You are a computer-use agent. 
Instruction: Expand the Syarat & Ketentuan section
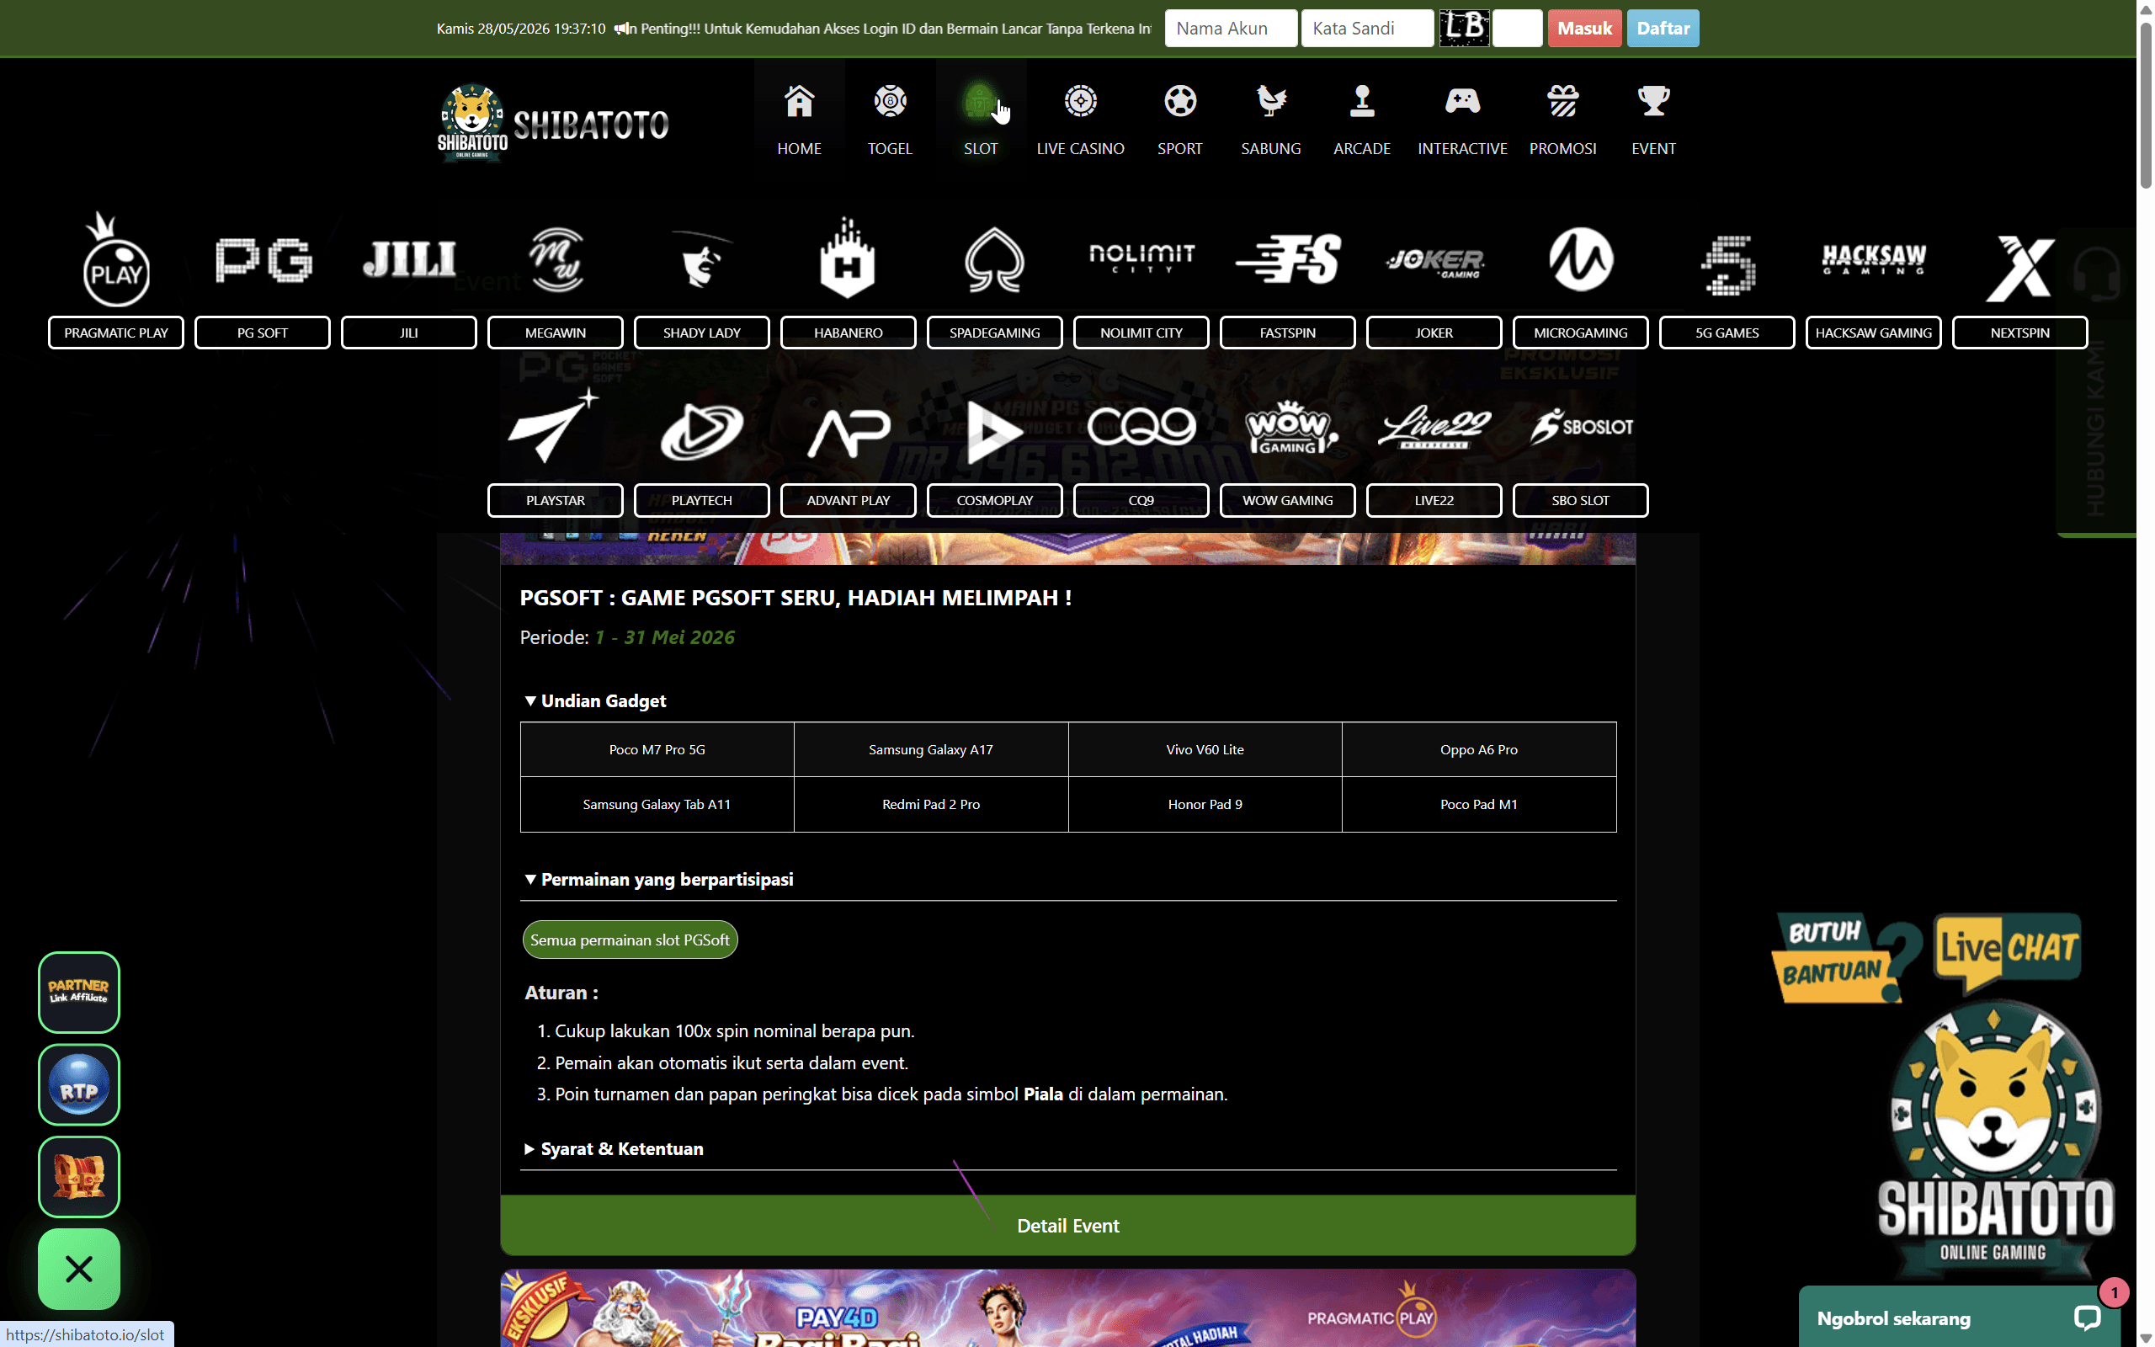tap(614, 1148)
